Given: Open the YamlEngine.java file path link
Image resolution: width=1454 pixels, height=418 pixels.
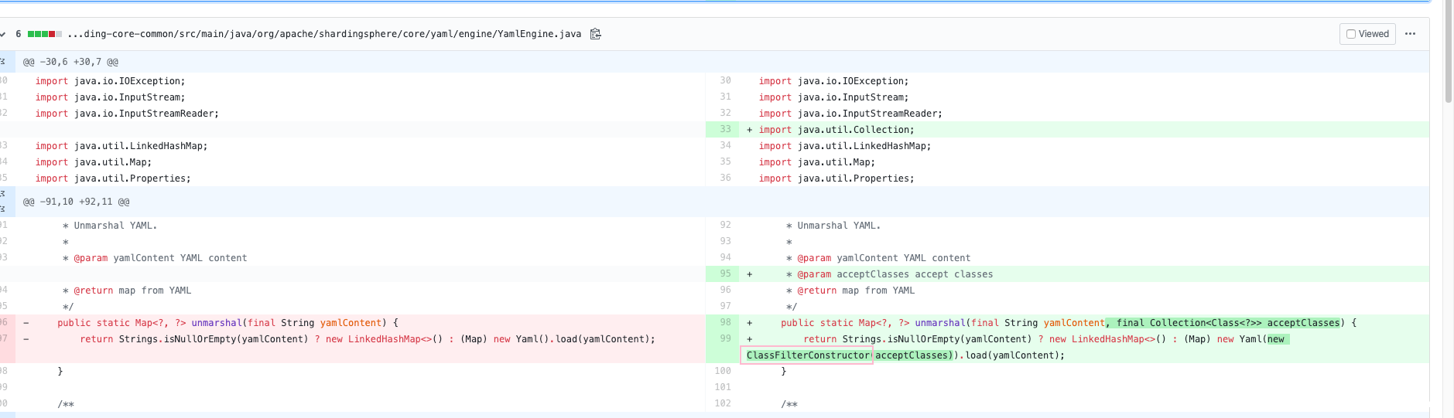Looking at the screenshot, I should [323, 34].
